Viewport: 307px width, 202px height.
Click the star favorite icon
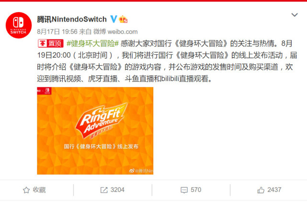[26, 190]
